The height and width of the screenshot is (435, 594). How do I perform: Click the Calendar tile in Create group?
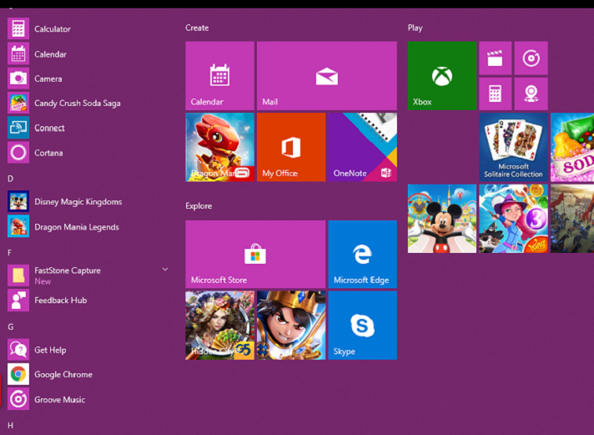219,76
